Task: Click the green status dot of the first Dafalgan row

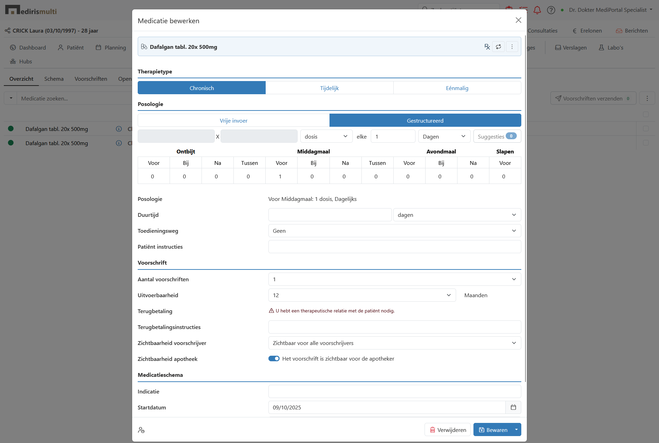Action: point(11,129)
